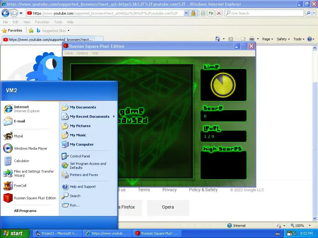Image resolution: width=318 pixels, height=238 pixels.
Task: Launch Windows Media Player from Start menu
Action: tap(30, 148)
